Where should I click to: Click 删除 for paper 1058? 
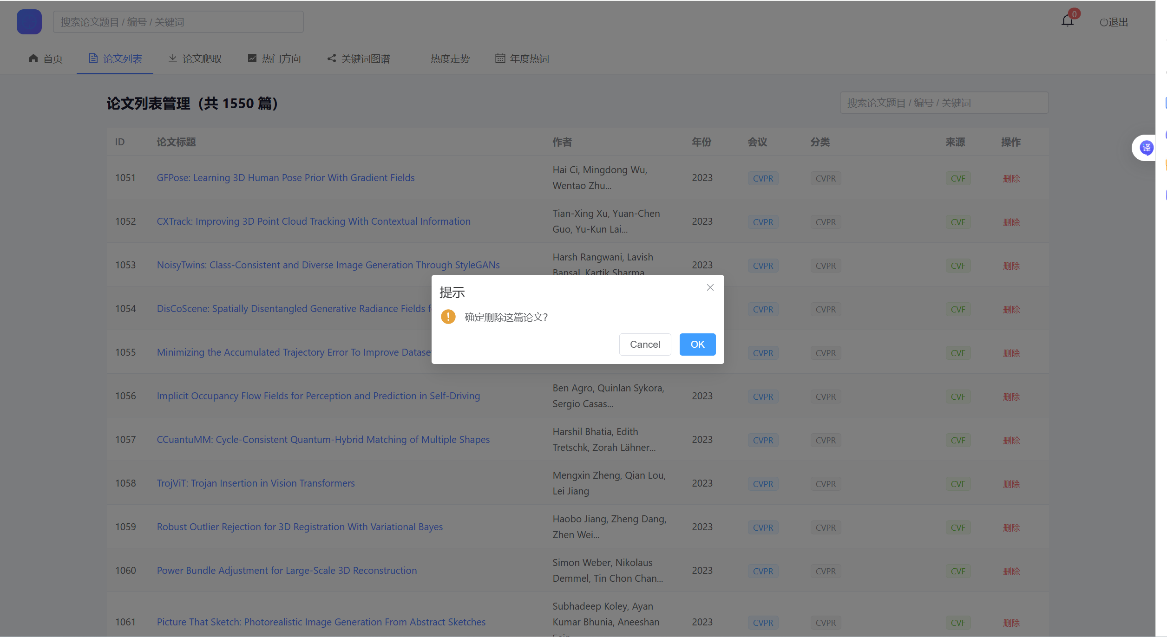coord(1011,484)
